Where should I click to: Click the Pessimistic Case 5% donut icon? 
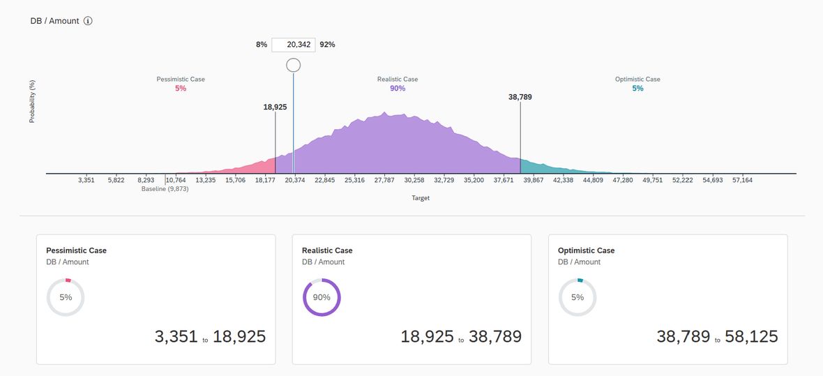tap(66, 297)
